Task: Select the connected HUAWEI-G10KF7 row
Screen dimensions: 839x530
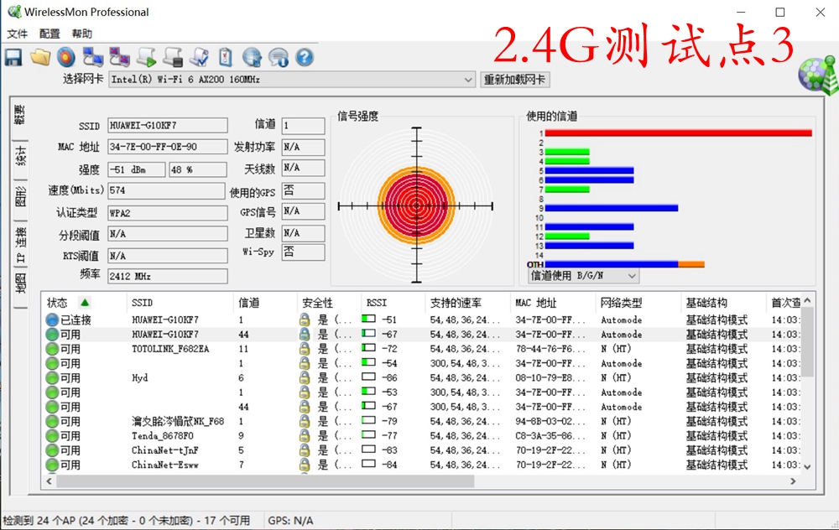Action: (168, 319)
